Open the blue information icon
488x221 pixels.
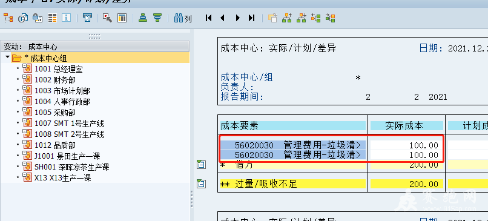point(66,18)
